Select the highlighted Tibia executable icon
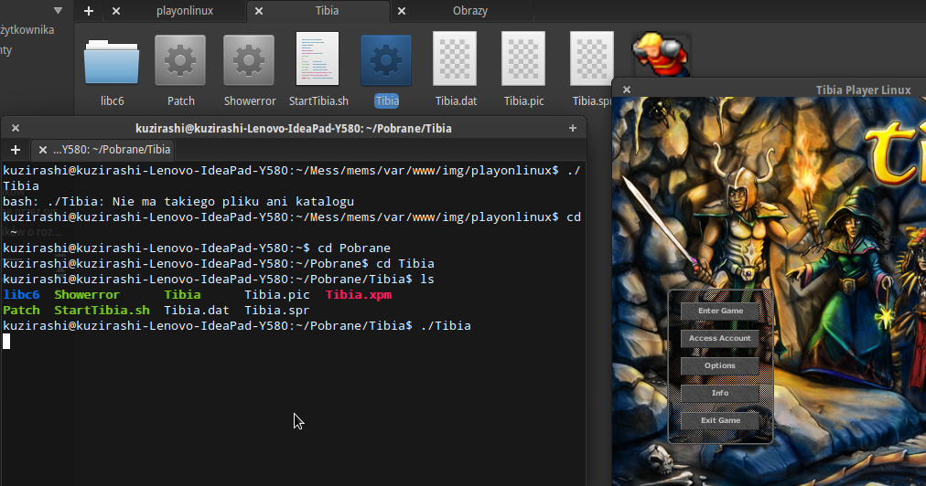 386,60
